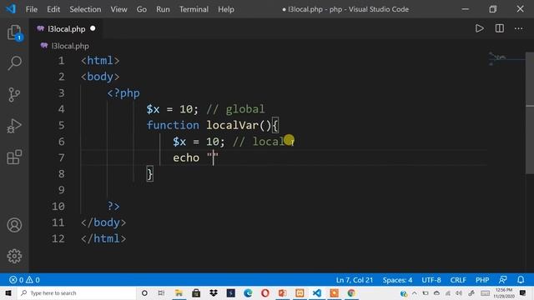Open the More Actions ellipsis menu
Viewport: 534px width, 300px height.
pyautogui.click(x=519, y=28)
